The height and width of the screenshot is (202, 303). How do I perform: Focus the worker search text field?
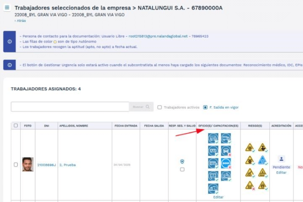click(70, 107)
